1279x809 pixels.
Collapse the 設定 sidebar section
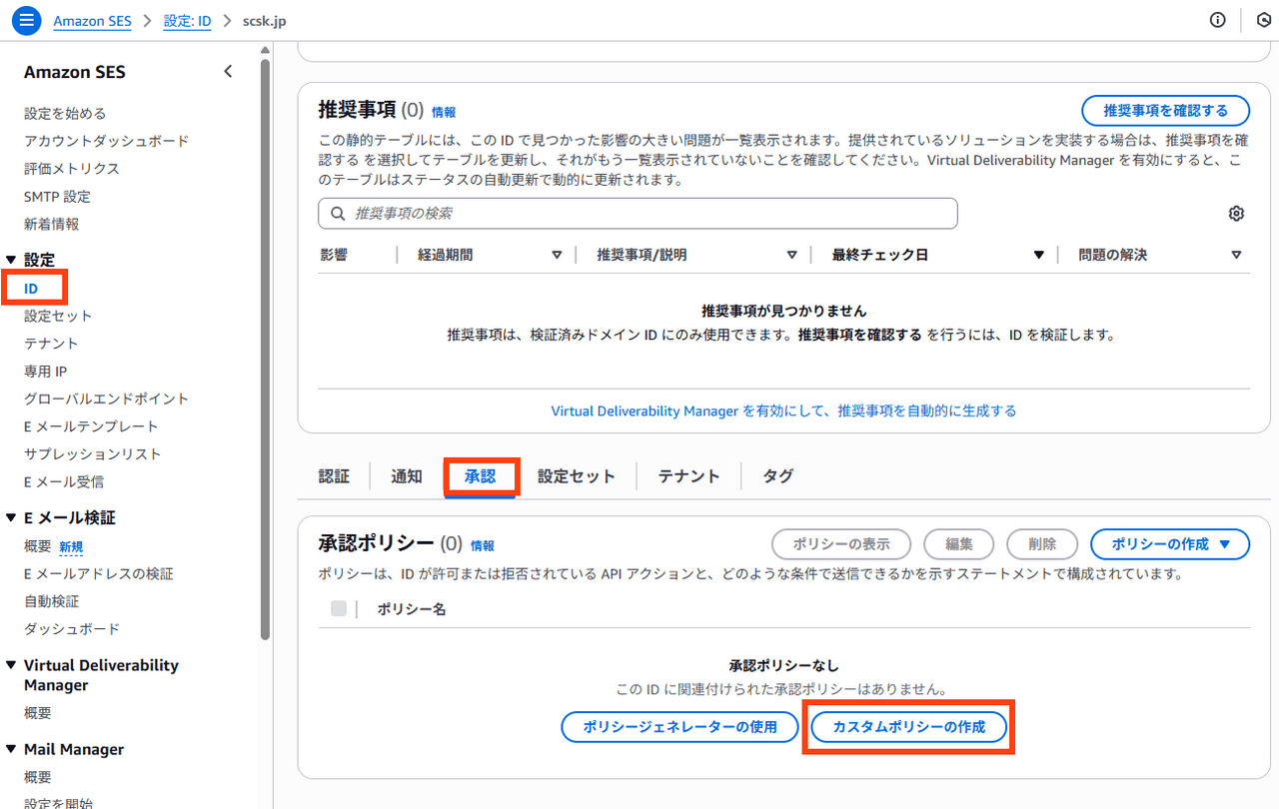point(11,260)
